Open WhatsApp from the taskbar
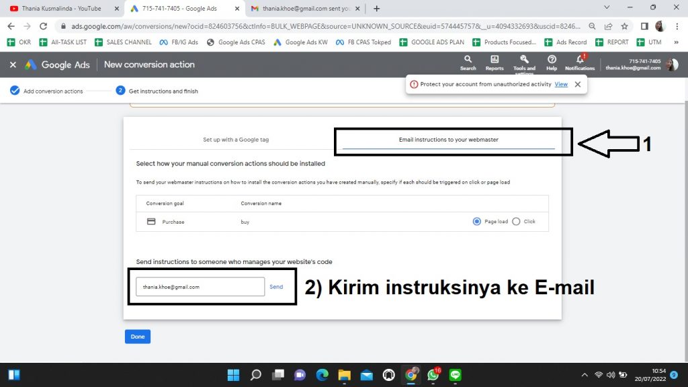 coord(433,374)
